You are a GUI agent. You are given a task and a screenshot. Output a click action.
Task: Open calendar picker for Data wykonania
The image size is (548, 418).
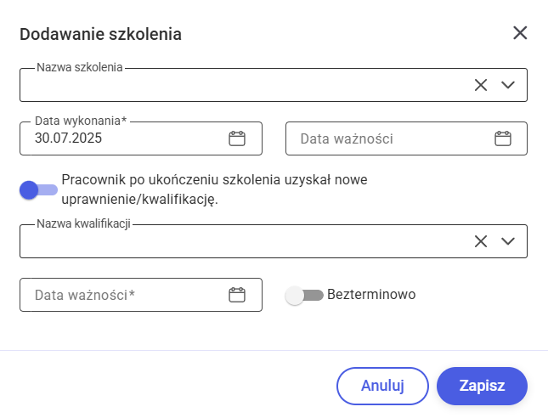pos(237,138)
